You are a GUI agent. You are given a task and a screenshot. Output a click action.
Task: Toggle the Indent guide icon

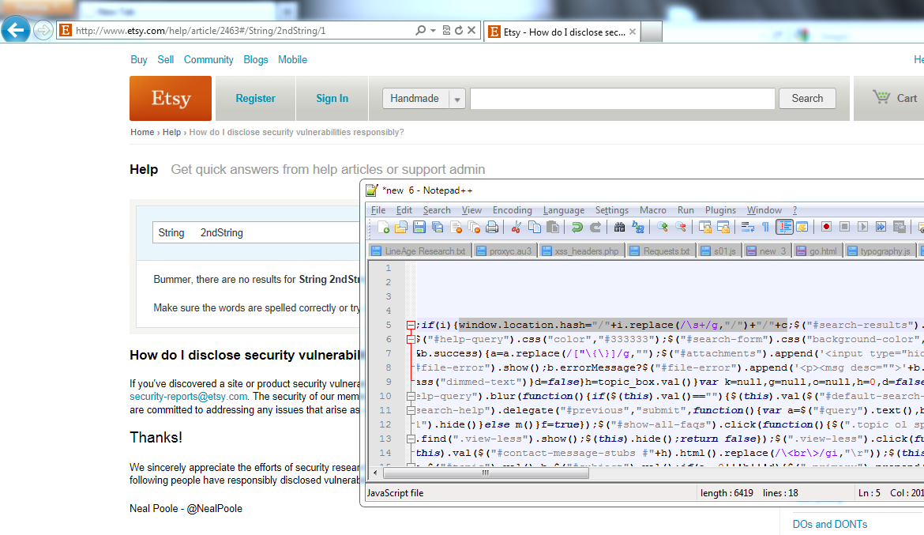783,227
